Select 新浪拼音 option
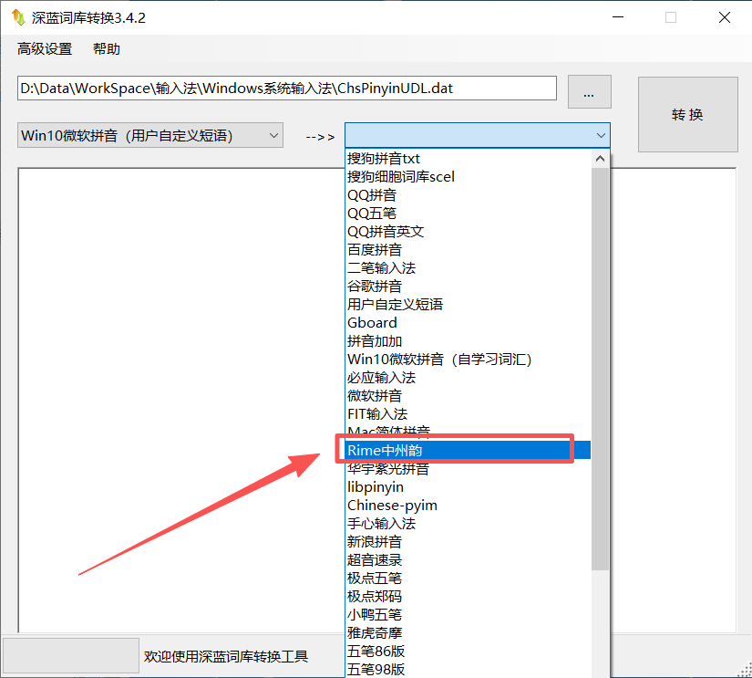Viewport: 752px width, 678px height. (469, 542)
